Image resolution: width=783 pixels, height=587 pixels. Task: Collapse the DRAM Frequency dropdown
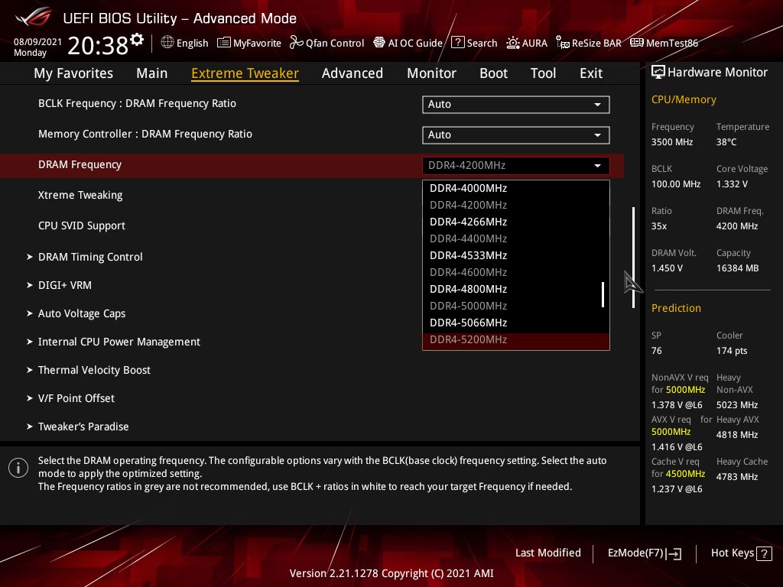pyautogui.click(x=516, y=165)
